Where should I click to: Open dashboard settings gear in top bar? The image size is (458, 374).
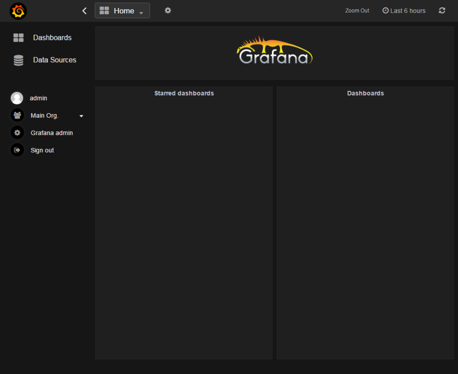click(x=168, y=11)
